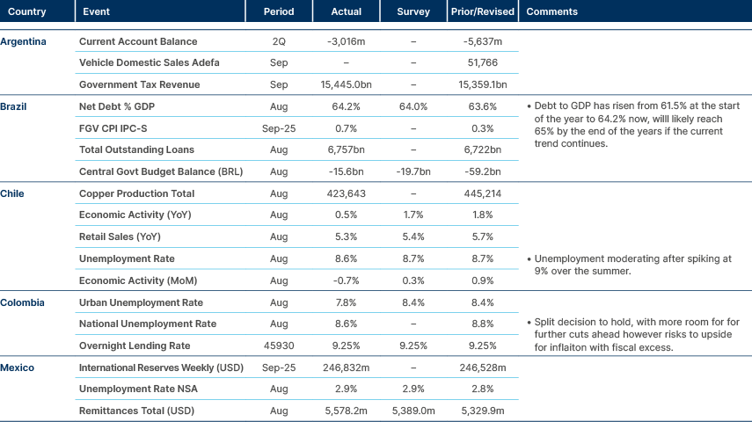Select the Period column header

point(279,12)
